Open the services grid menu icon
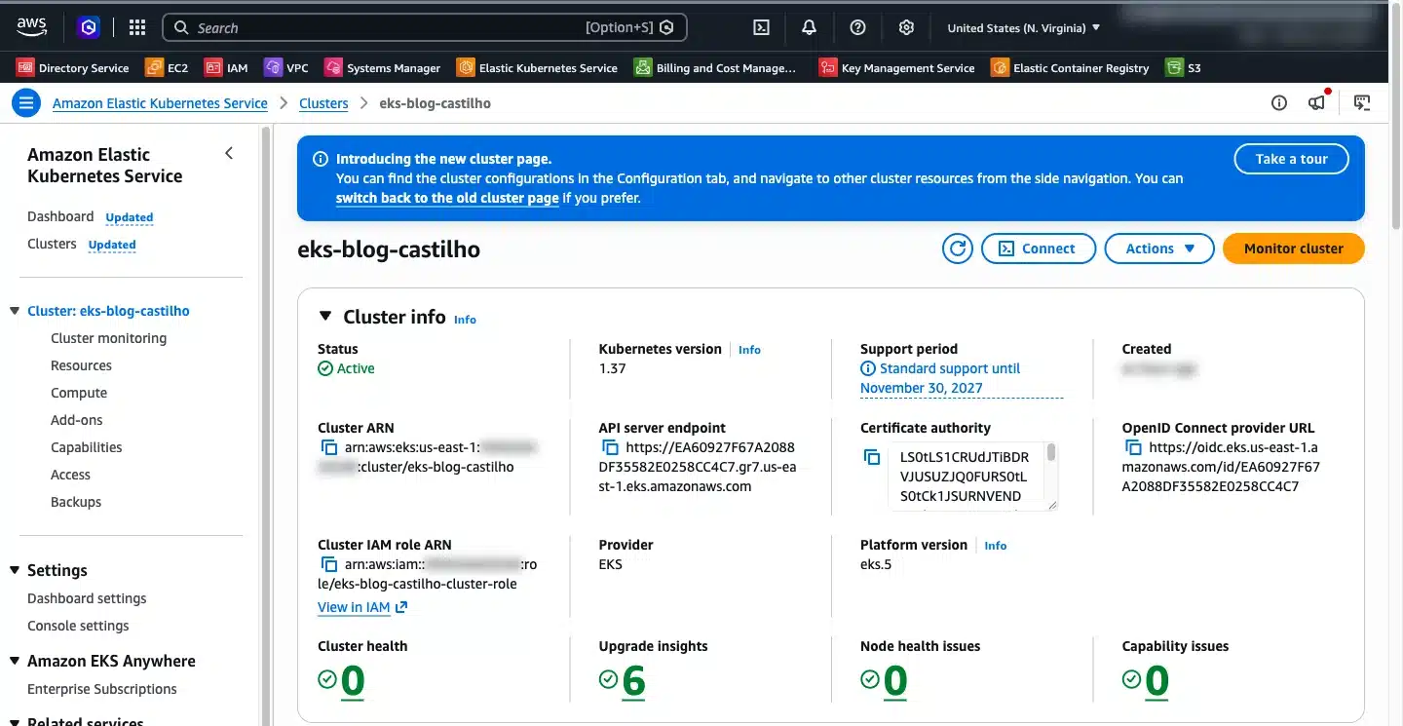 point(137,27)
